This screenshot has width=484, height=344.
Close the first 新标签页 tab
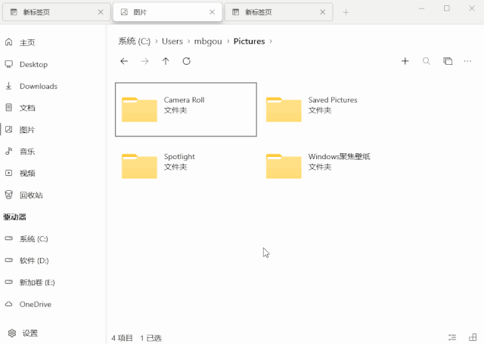click(101, 12)
